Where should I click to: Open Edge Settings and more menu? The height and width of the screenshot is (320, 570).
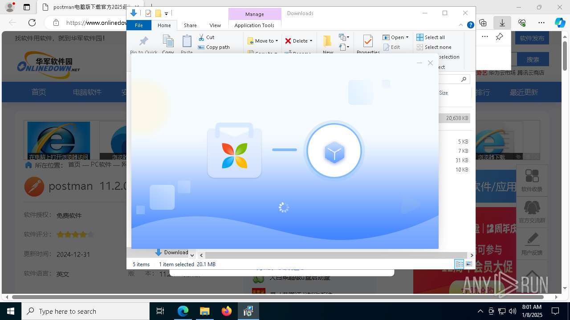point(541,23)
